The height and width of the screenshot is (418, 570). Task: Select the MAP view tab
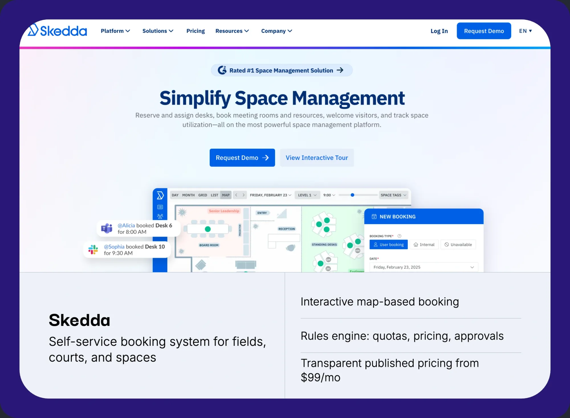[226, 195]
